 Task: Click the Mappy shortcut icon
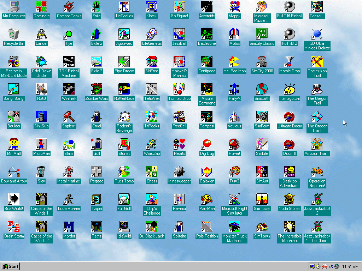(x=234, y=6)
